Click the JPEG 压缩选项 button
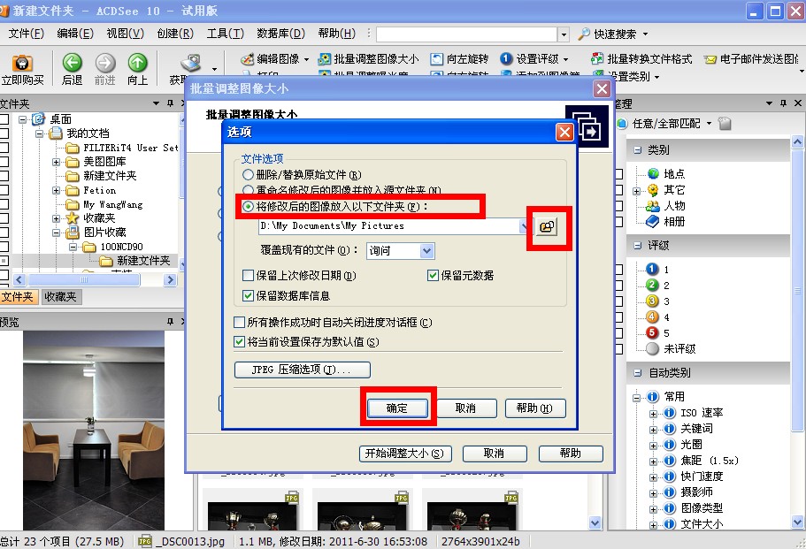 pos(303,370)
